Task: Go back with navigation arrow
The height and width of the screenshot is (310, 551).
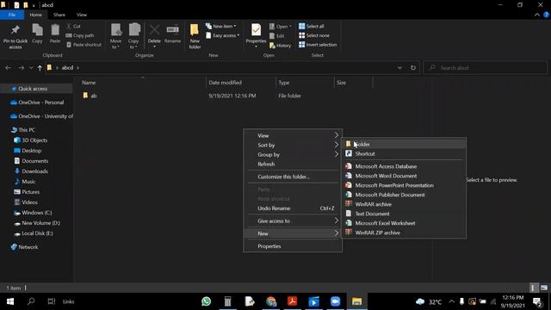Action: (8, 67)
